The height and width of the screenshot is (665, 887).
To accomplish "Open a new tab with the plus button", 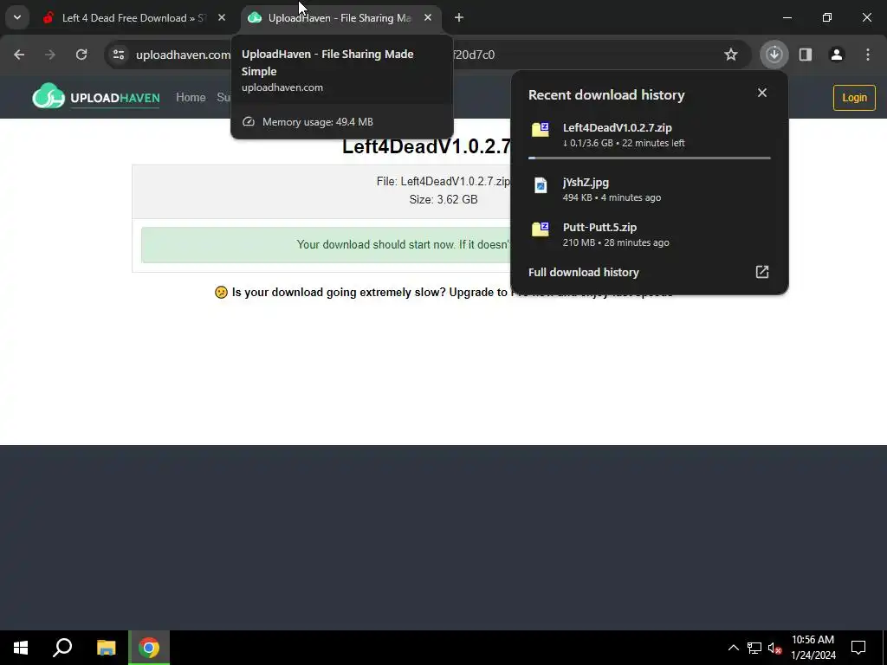I will point(459,18).
